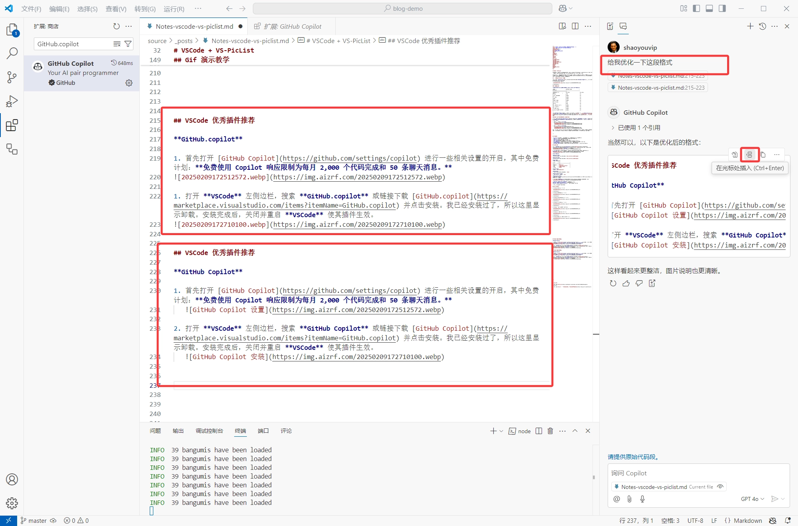Open new terminal launch profile dropdown

[501, 431]
